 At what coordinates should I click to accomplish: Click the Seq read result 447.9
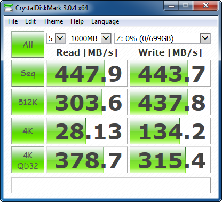click(87, 73)
